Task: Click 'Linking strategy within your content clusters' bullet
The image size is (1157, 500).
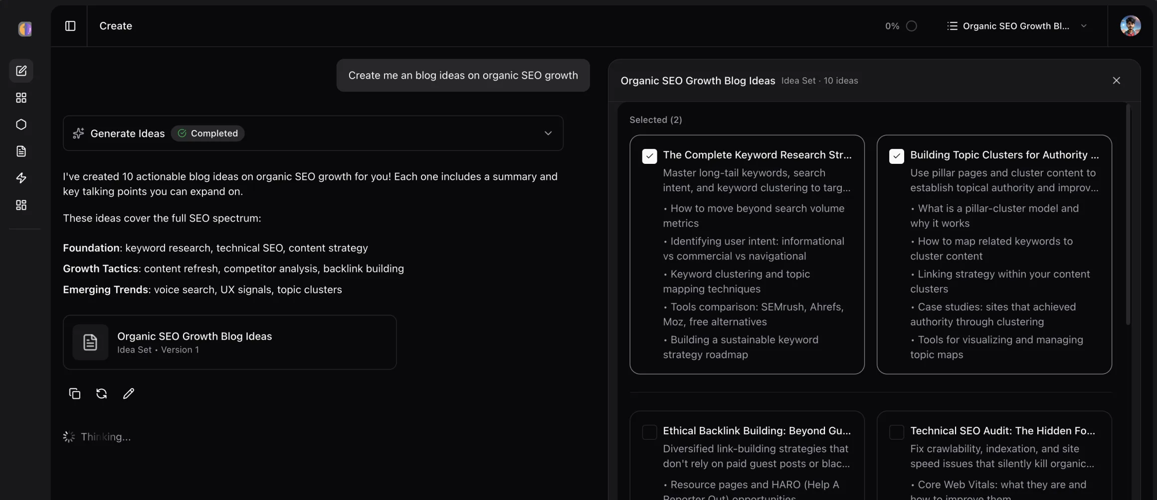Action: point(1000,281)
